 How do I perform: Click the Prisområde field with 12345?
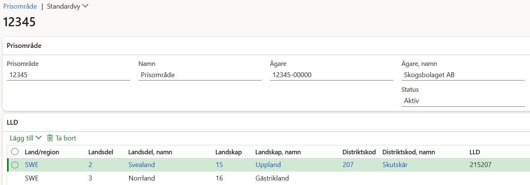(x=68, y=75)
